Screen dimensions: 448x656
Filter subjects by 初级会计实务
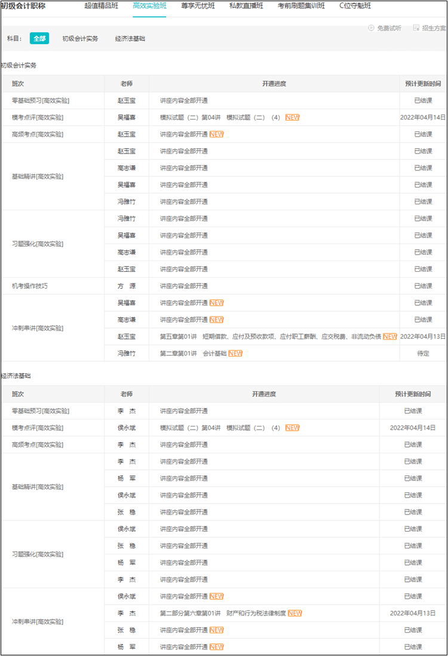pos(80,38)
